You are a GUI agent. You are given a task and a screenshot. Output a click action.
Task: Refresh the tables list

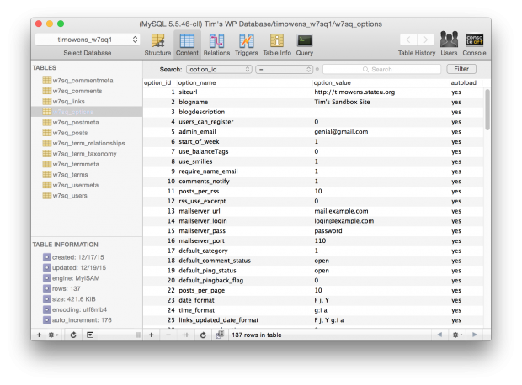point(73,335)
